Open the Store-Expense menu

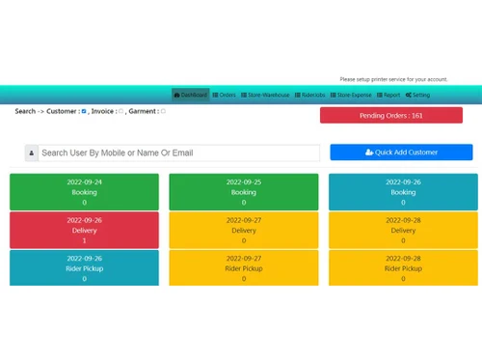351,95
